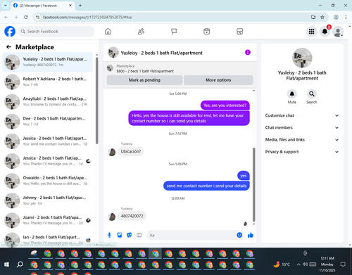The height and width of the screenshot is (275, 352).
Task: Open Anayllubi conversation
Action: (x=47, y=102)
